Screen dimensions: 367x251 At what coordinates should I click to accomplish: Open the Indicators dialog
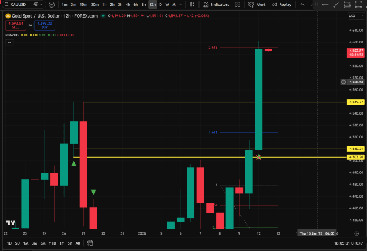tap(216, 5)
